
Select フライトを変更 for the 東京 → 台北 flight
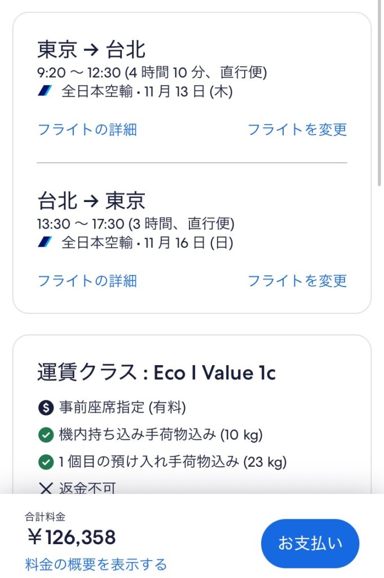click(297, 129)
